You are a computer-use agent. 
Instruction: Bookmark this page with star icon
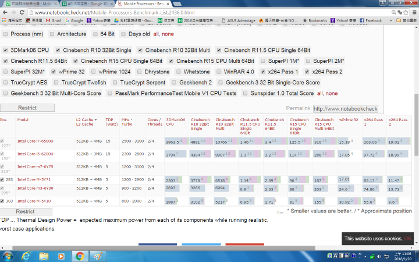(x=406, y=12)
